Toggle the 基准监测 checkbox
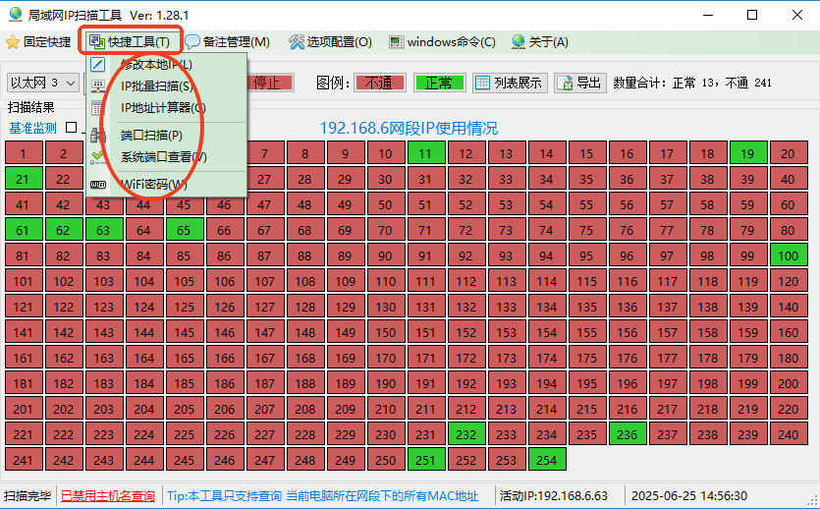Viewport: 820px width, 509px height. [x=71, y=128]
